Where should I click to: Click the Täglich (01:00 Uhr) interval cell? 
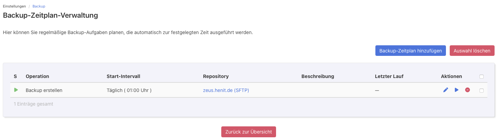pos(129,90)
